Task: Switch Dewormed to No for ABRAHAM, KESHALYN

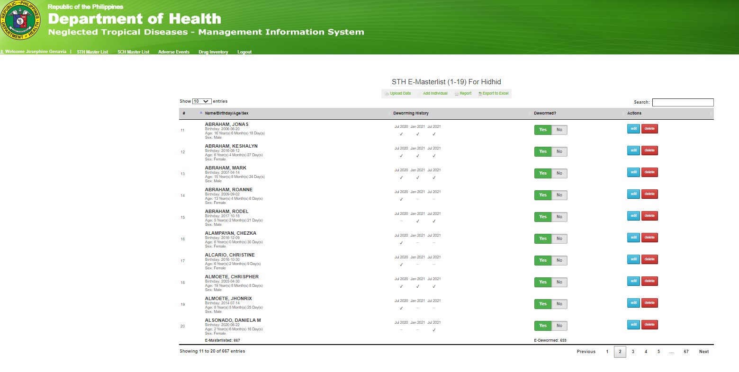Action: 559,151
